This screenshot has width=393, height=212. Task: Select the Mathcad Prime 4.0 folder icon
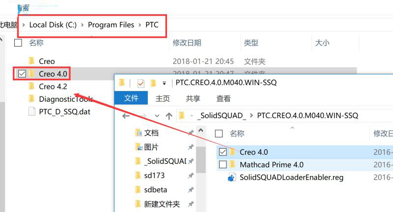pos(232,165)
